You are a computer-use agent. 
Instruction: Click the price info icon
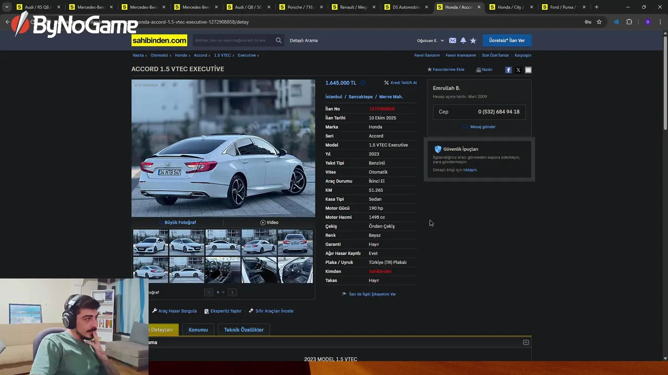tap(363, 83)
